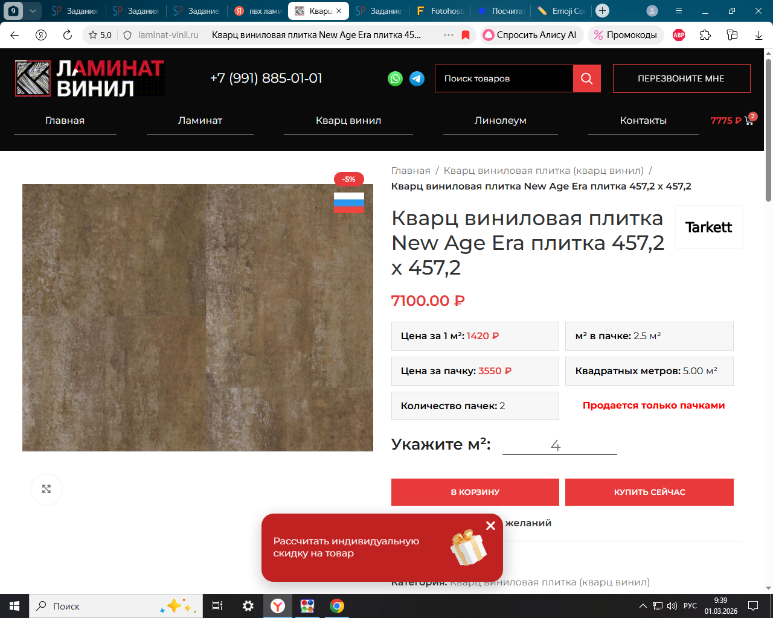This screenshot has width=773, height=618.
Task: Open the browser hamburger menu
Action: pyautogui.click(x=679, y=11)
